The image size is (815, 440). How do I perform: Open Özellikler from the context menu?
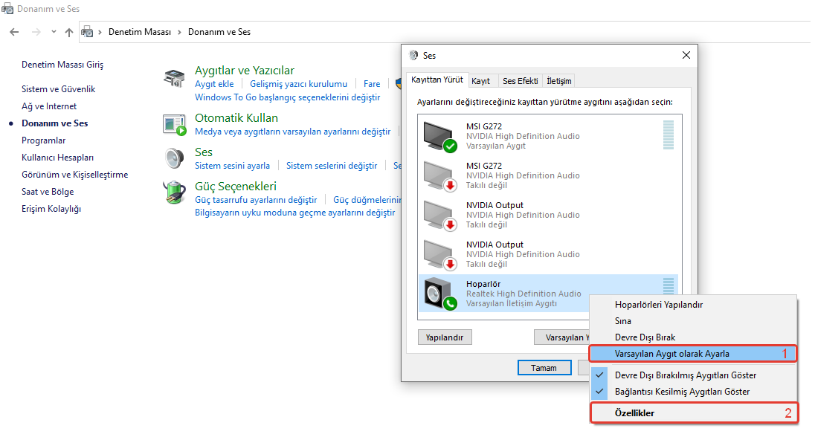(634, 413)
